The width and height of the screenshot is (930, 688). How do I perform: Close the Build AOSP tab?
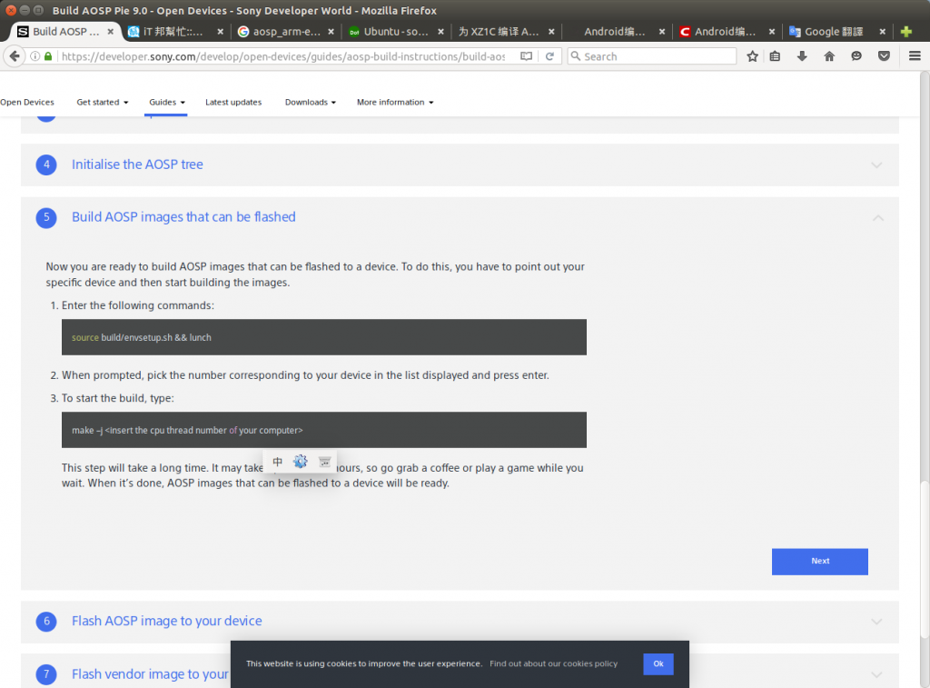[110, 32]
